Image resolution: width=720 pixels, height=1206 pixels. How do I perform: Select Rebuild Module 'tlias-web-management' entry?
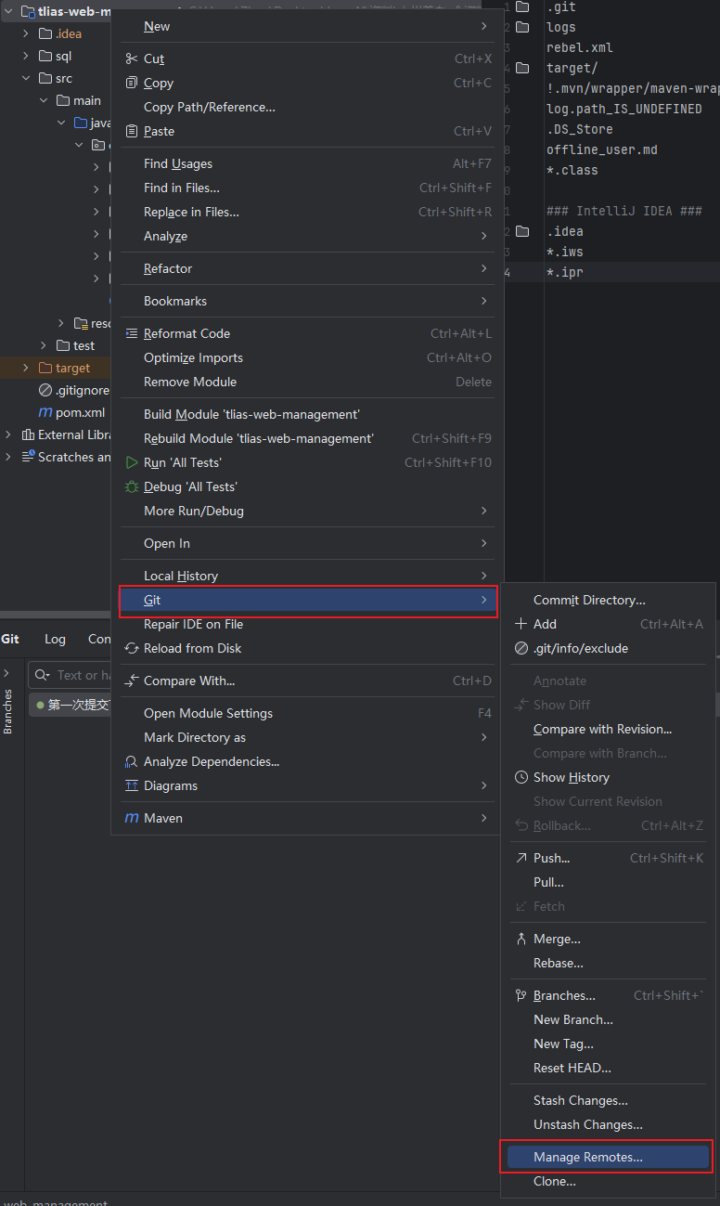coord(306,438)
